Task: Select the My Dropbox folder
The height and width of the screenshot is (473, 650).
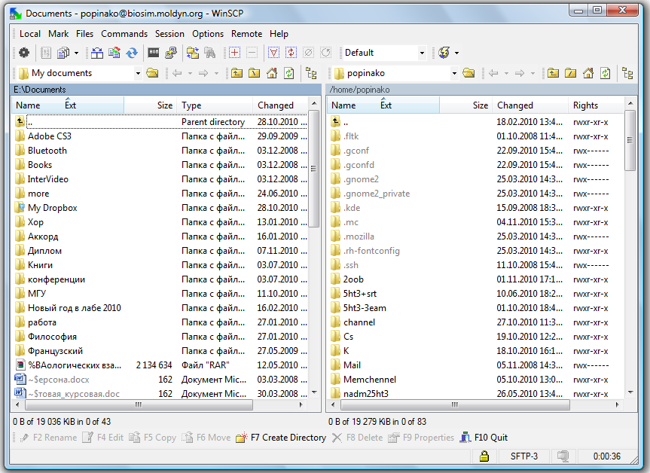Action: 46,208
